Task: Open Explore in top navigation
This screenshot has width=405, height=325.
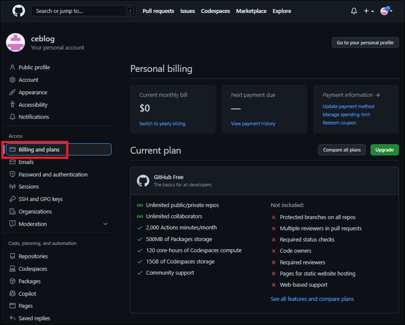Action: [x=282, y=11]
